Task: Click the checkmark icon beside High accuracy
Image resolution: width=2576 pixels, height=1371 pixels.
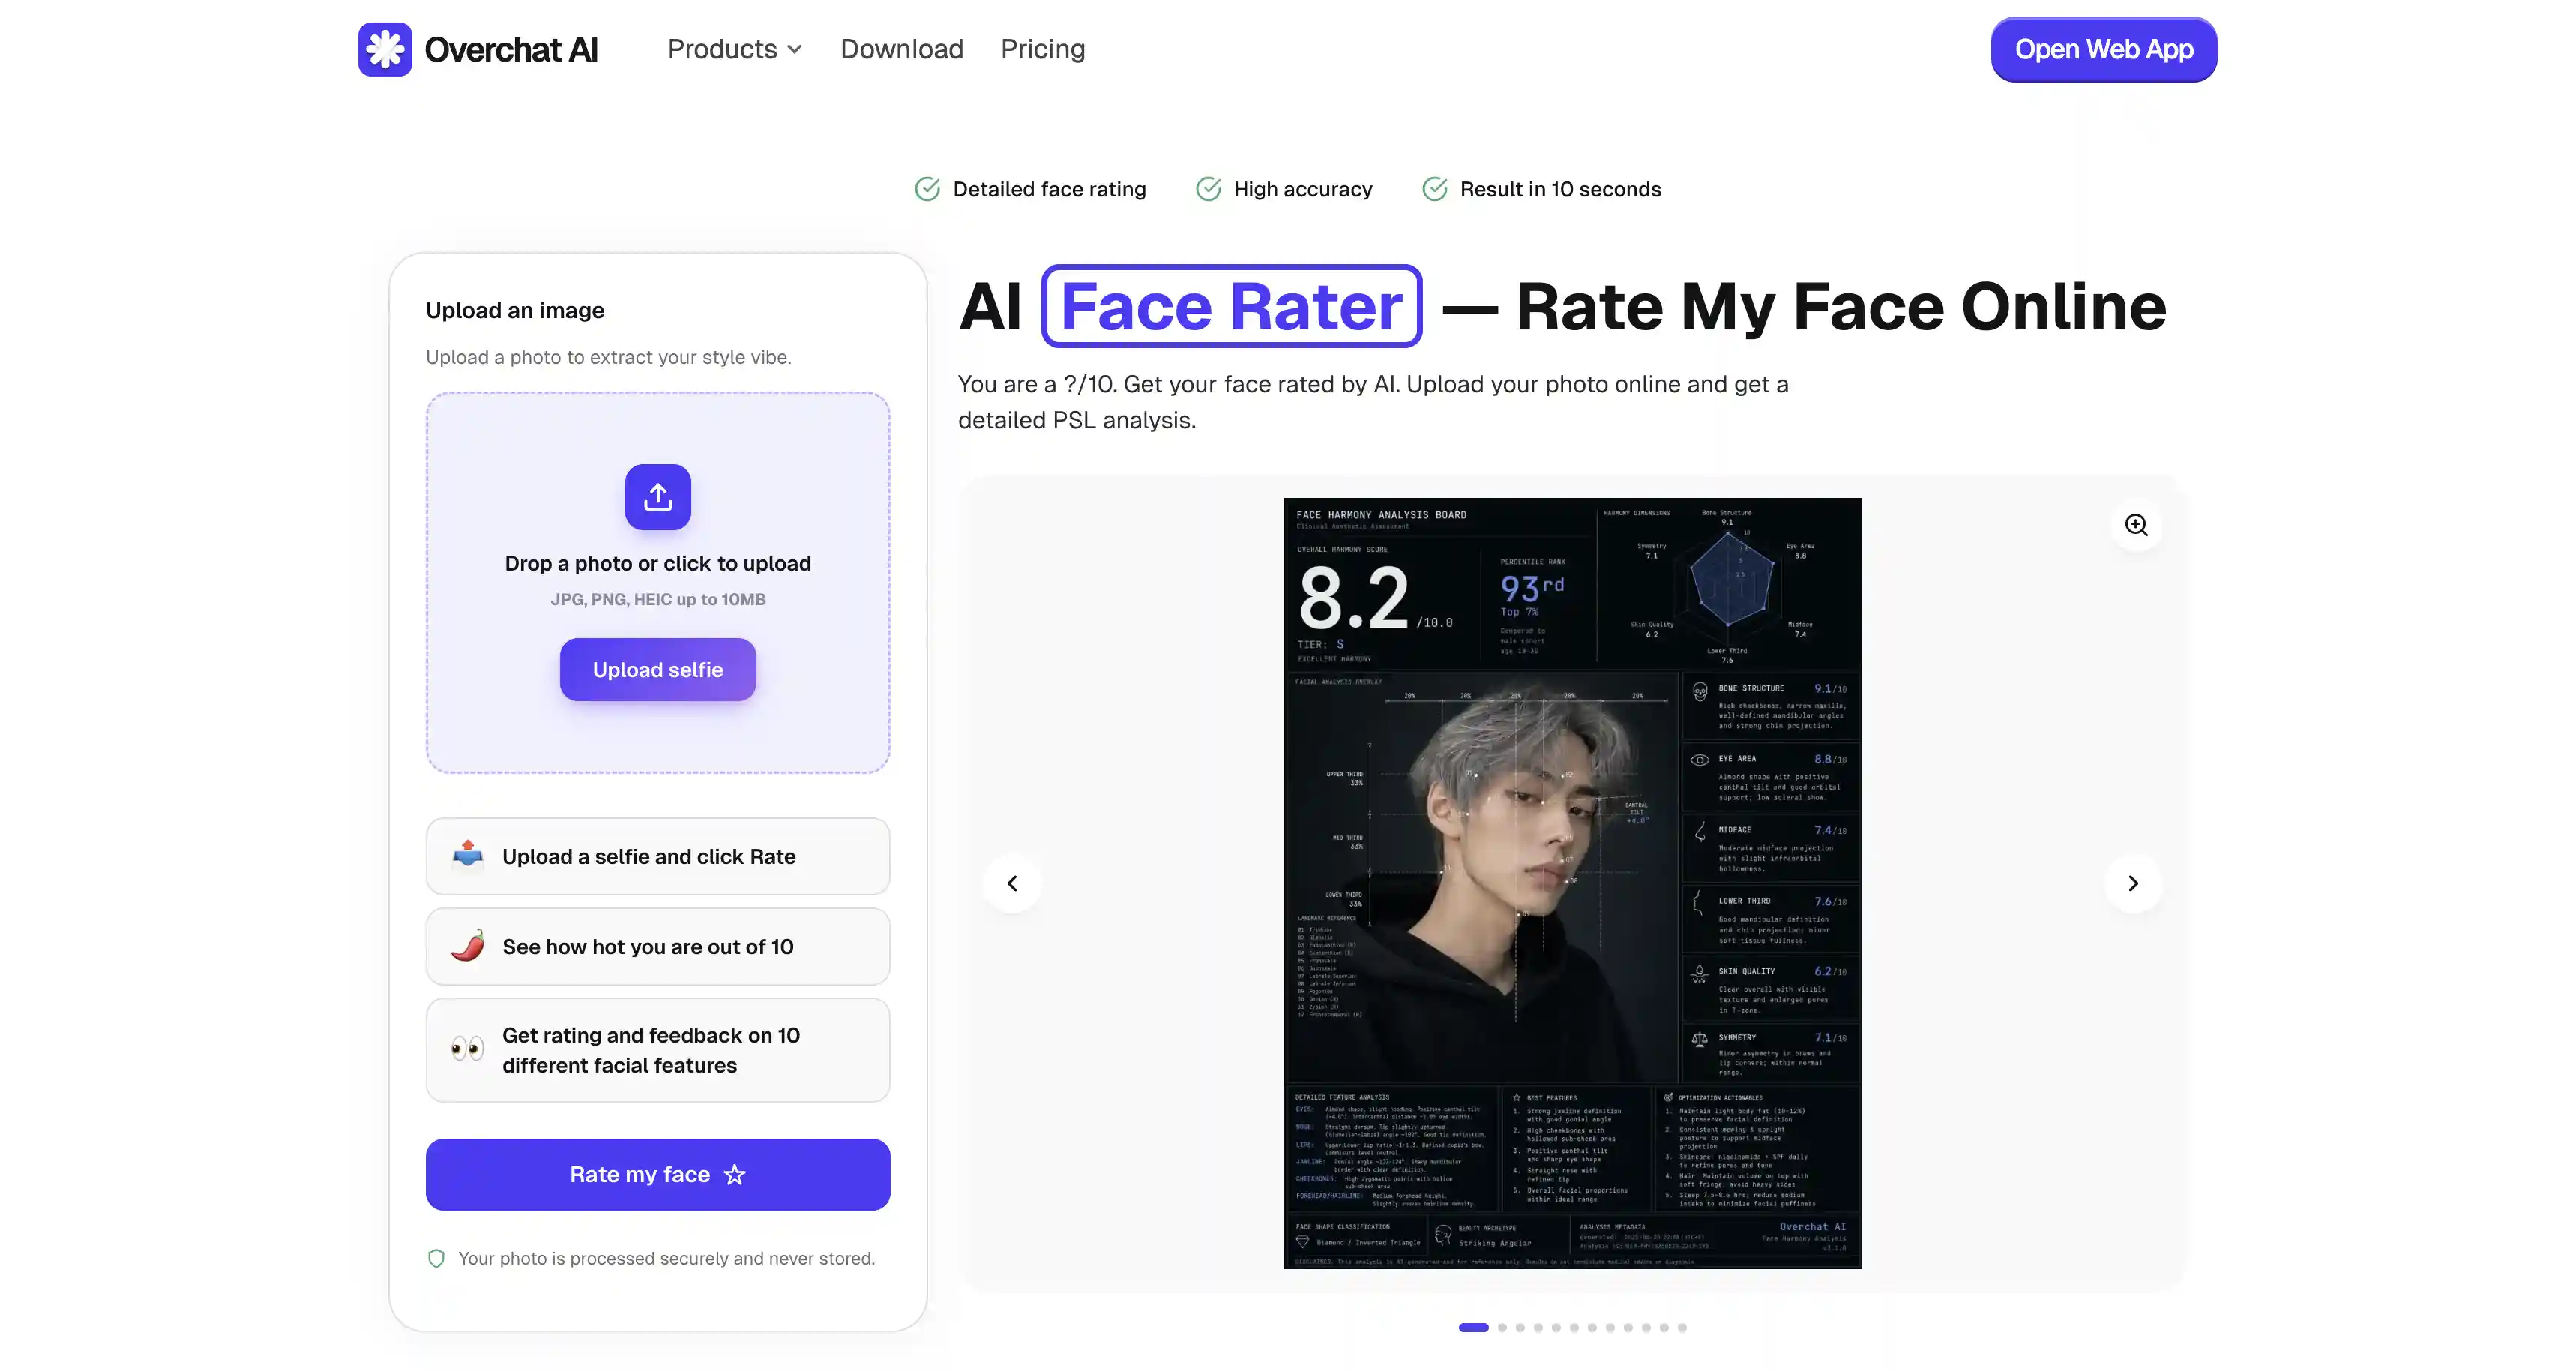Action: (1208, 189)
